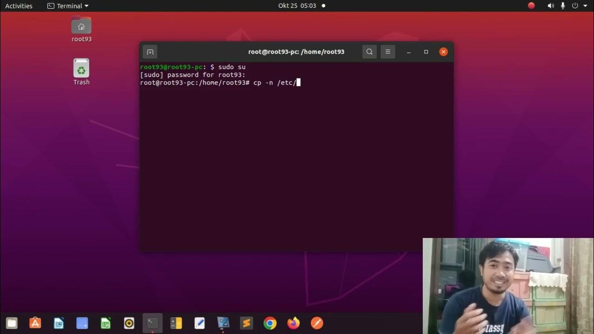
Task: Click the webcam overlay video thumbnail
Action: pos(508,286)
